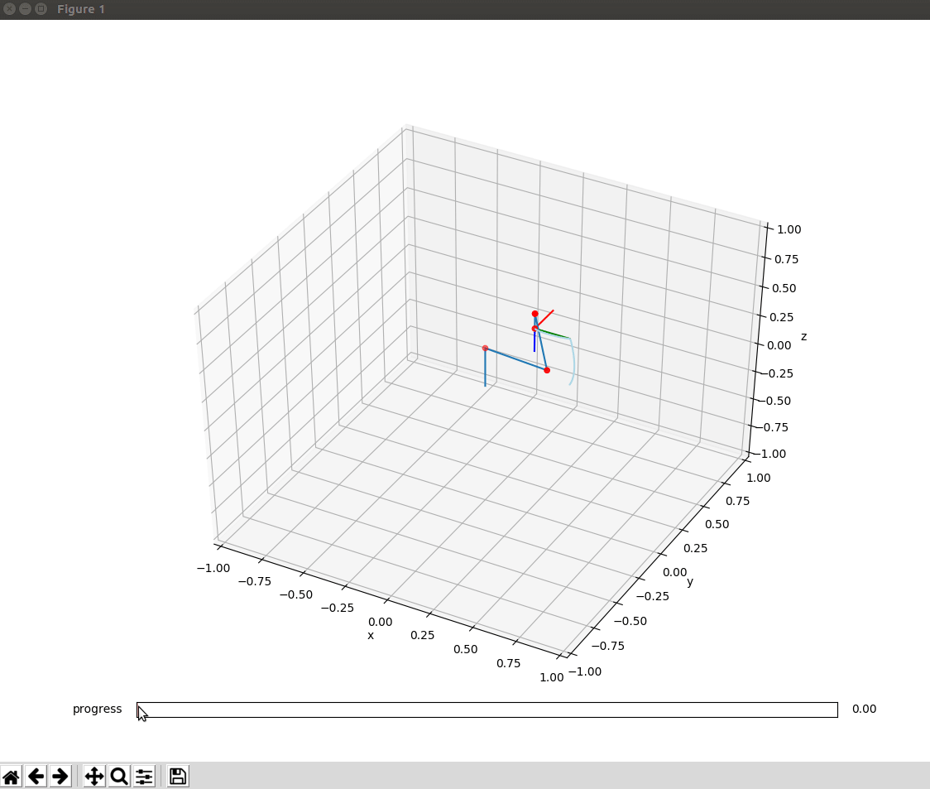930x789 pixels.
Task: Go forward to next view
Action: tap(60, 776)
